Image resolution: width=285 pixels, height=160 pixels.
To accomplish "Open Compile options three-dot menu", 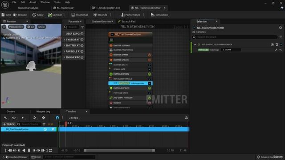I will (64, 15).
